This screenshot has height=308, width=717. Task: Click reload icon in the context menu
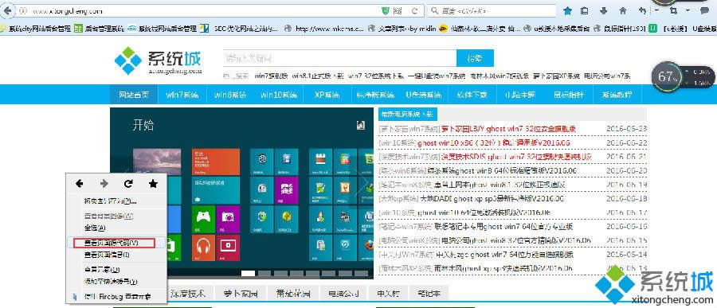point(128,184)
